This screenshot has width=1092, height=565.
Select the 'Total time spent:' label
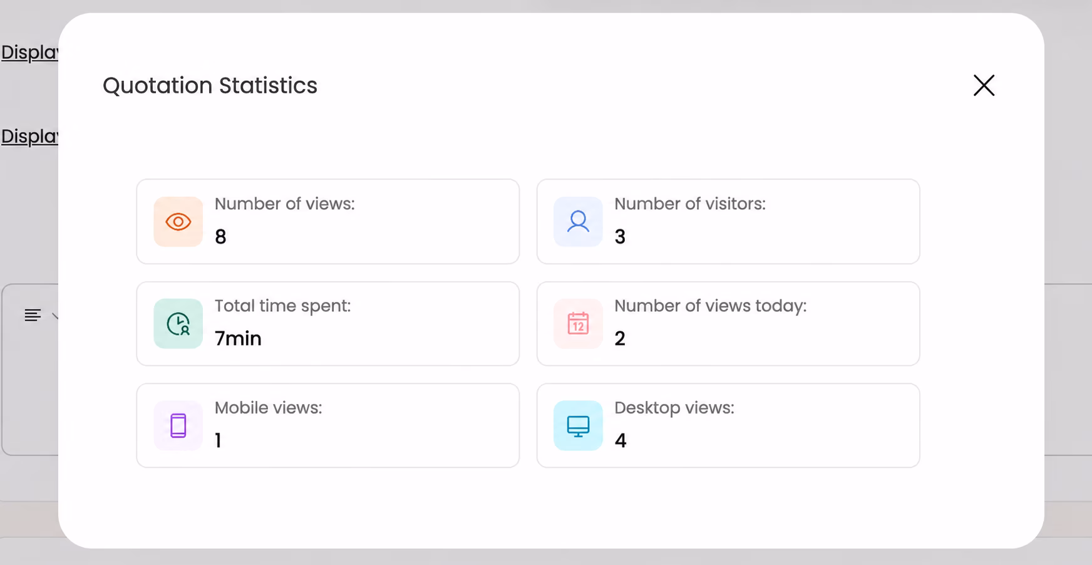283,306
